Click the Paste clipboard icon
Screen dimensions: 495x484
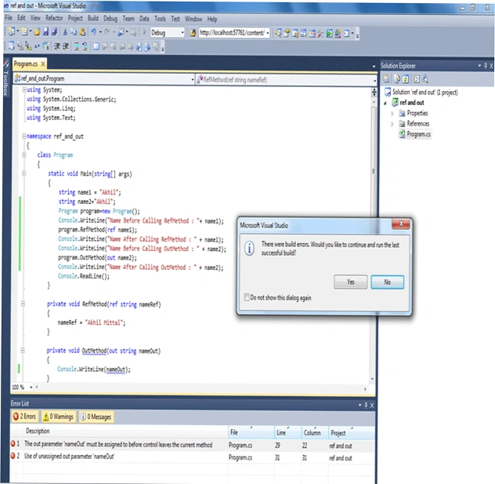(x=82, y=32)
